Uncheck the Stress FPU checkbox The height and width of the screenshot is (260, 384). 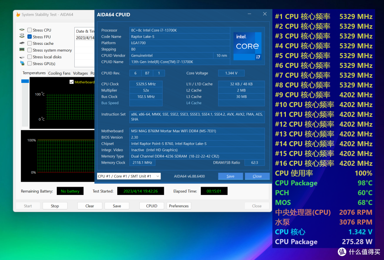point(30,37)
